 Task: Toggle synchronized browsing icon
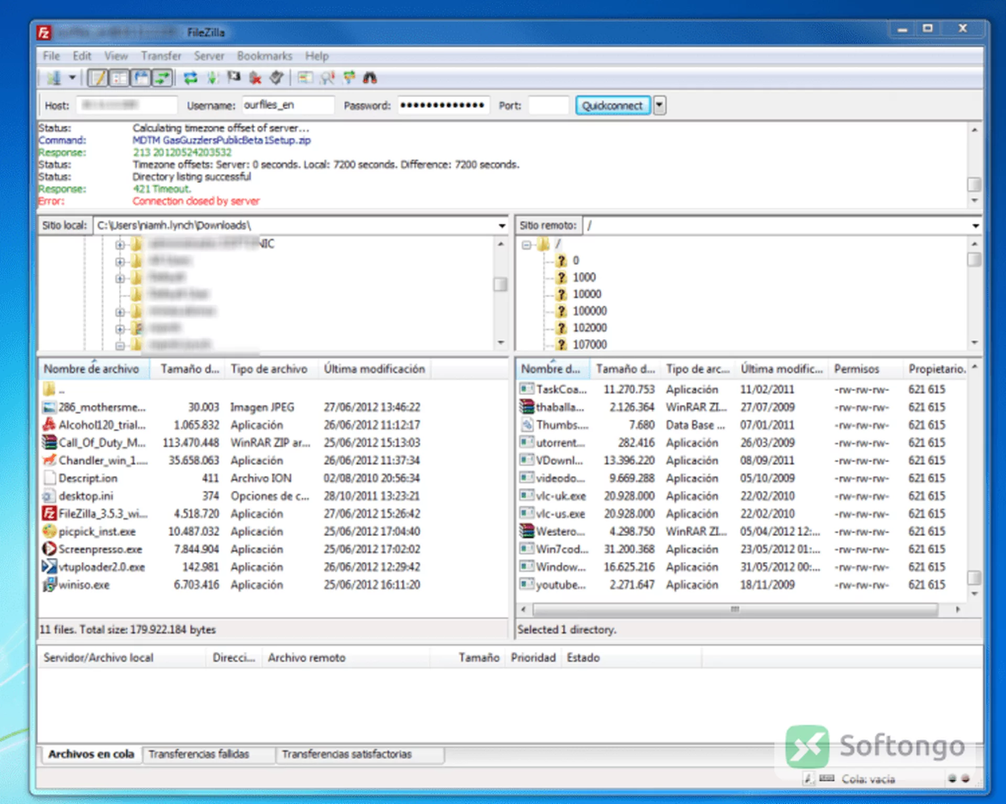click(x=349, y=78)
